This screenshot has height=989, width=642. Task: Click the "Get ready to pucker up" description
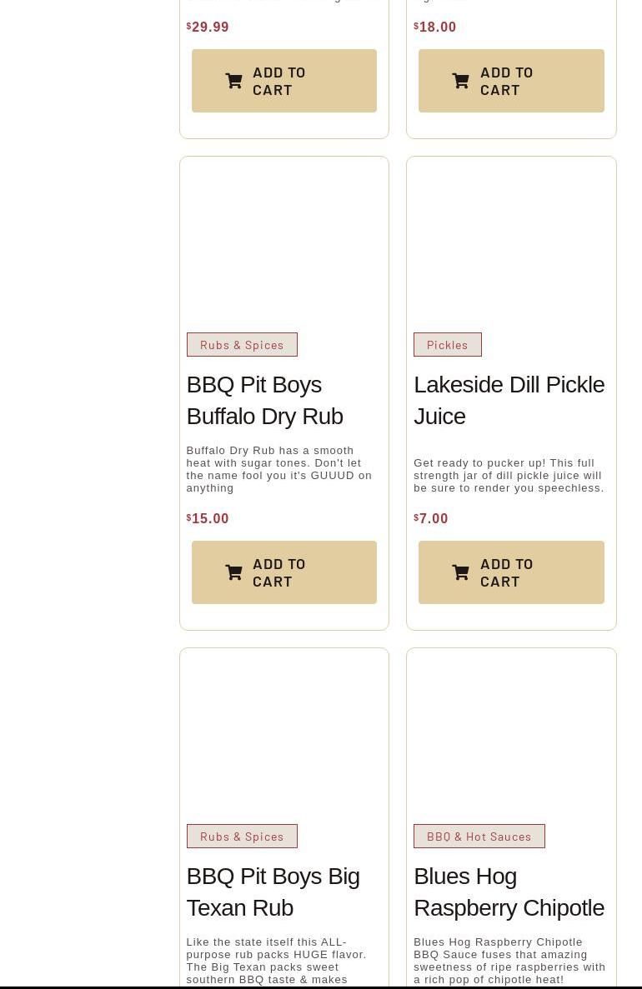pos(509,475)
